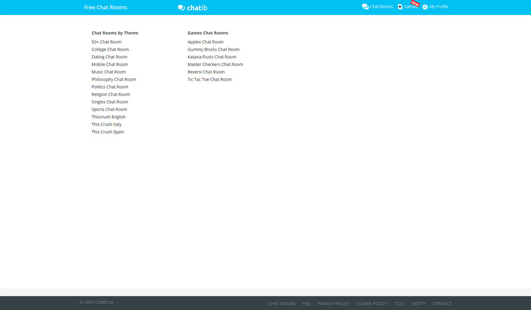Open the Dating Chat Room
531x310 pixels.
[110, 57]
